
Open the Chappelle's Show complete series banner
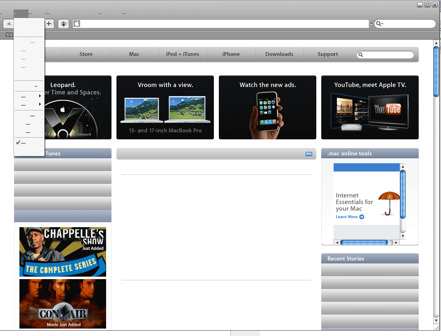point(63,252)
